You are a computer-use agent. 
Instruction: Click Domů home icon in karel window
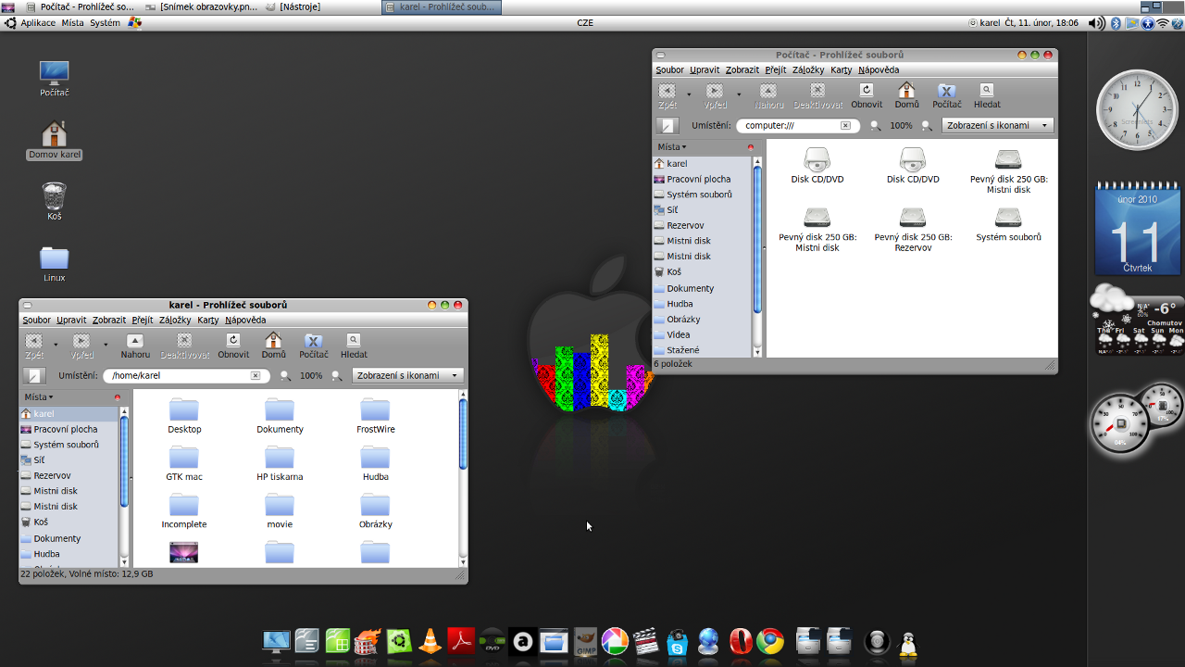click(273, 341)
